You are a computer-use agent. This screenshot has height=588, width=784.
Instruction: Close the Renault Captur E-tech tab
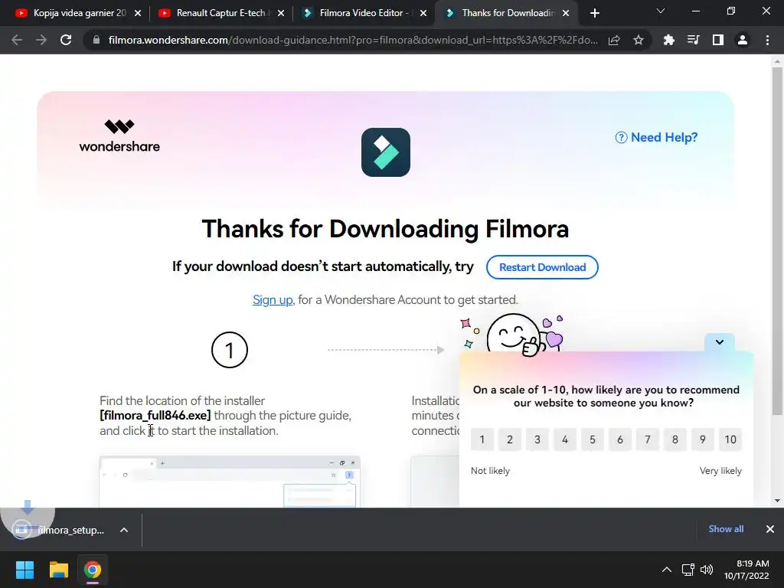(281, 13)
